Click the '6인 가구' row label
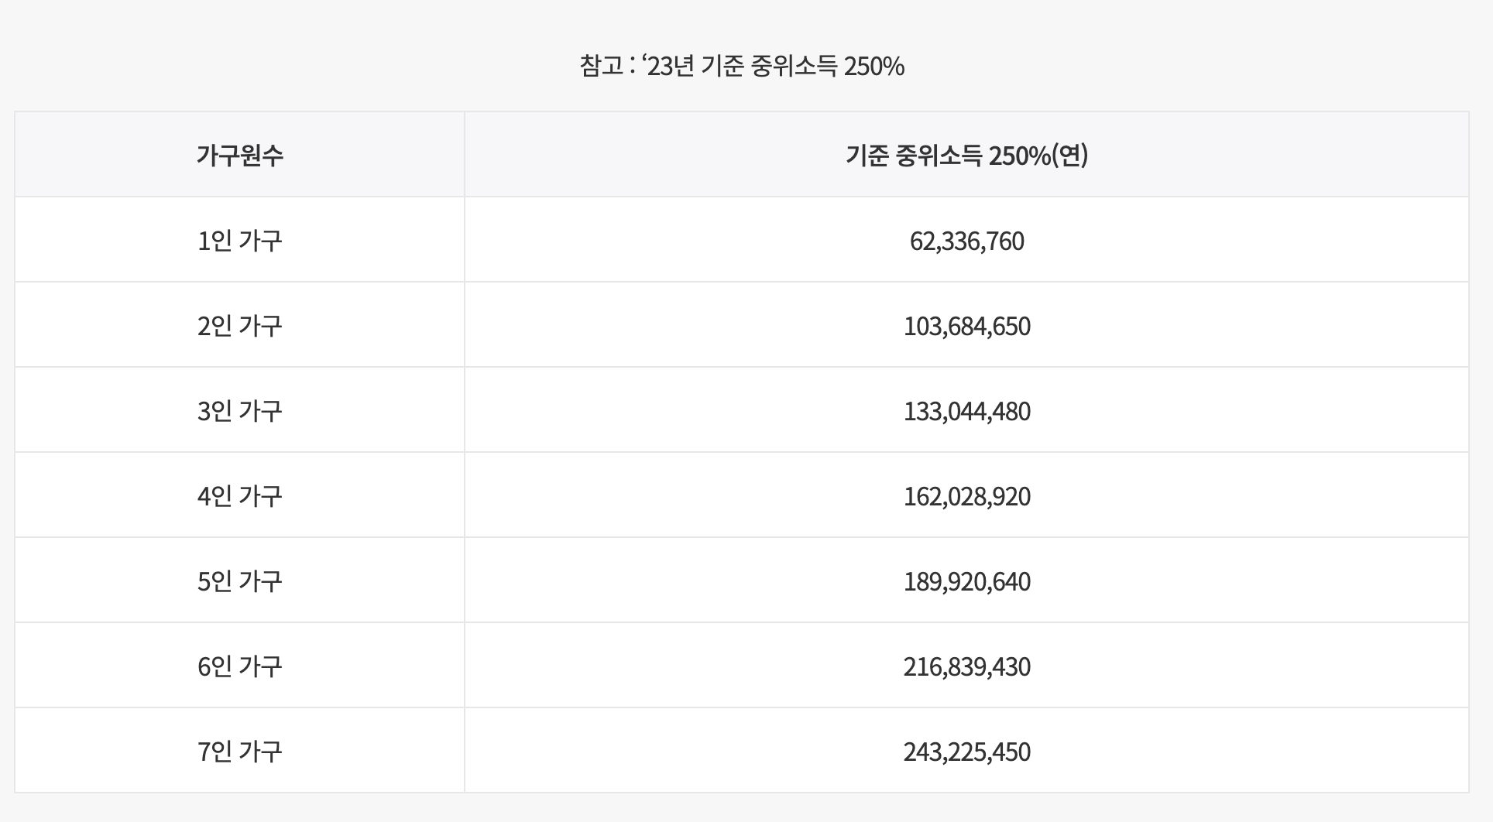The image size is (1493, 822). [x=239, y=666]
